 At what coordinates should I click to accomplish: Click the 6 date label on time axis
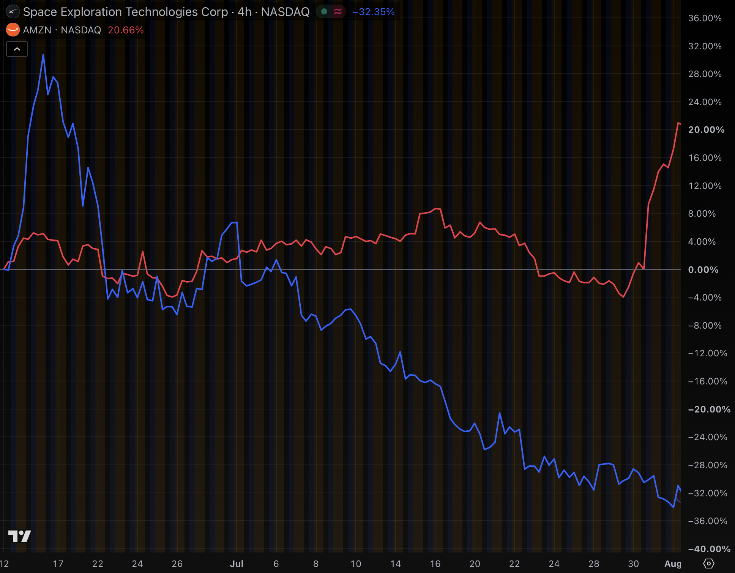276,564
